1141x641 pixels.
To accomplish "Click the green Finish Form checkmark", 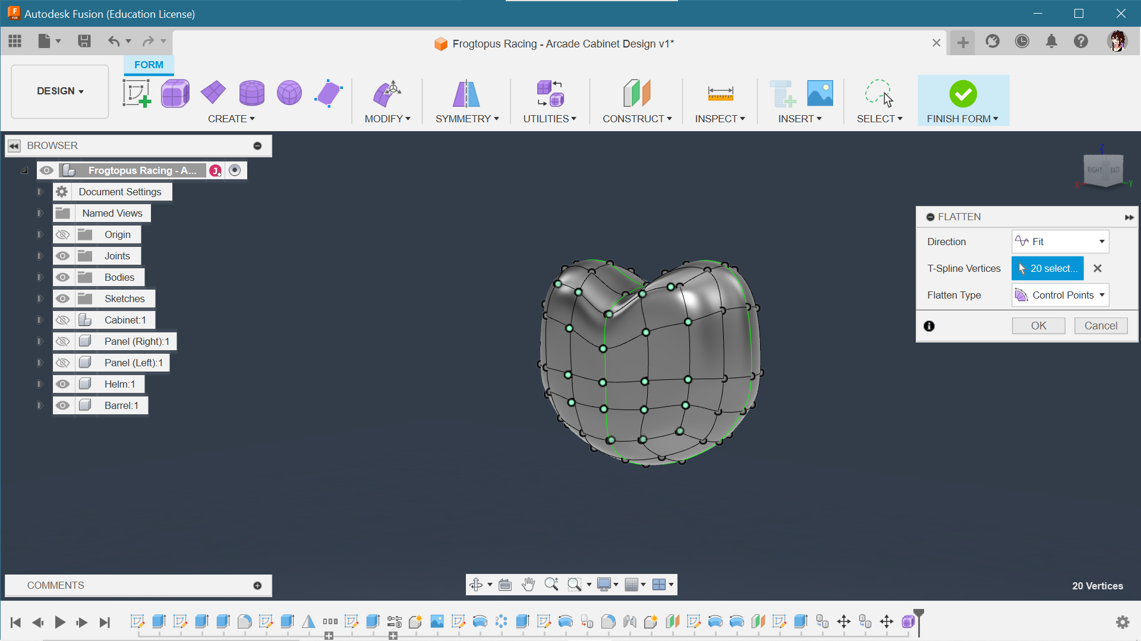I will coord(963,93).
